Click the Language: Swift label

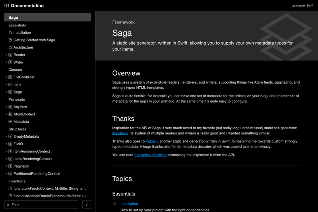coord(302,6)
